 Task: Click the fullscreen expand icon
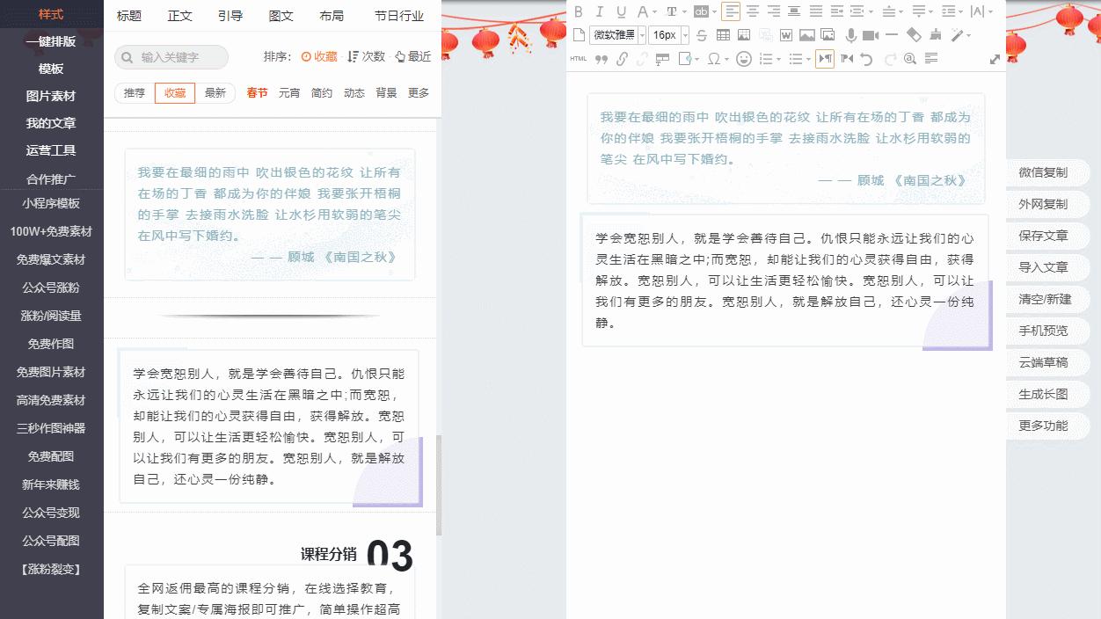tap(995, 59)
